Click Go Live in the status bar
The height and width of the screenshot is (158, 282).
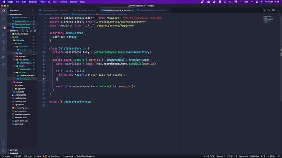254,156
